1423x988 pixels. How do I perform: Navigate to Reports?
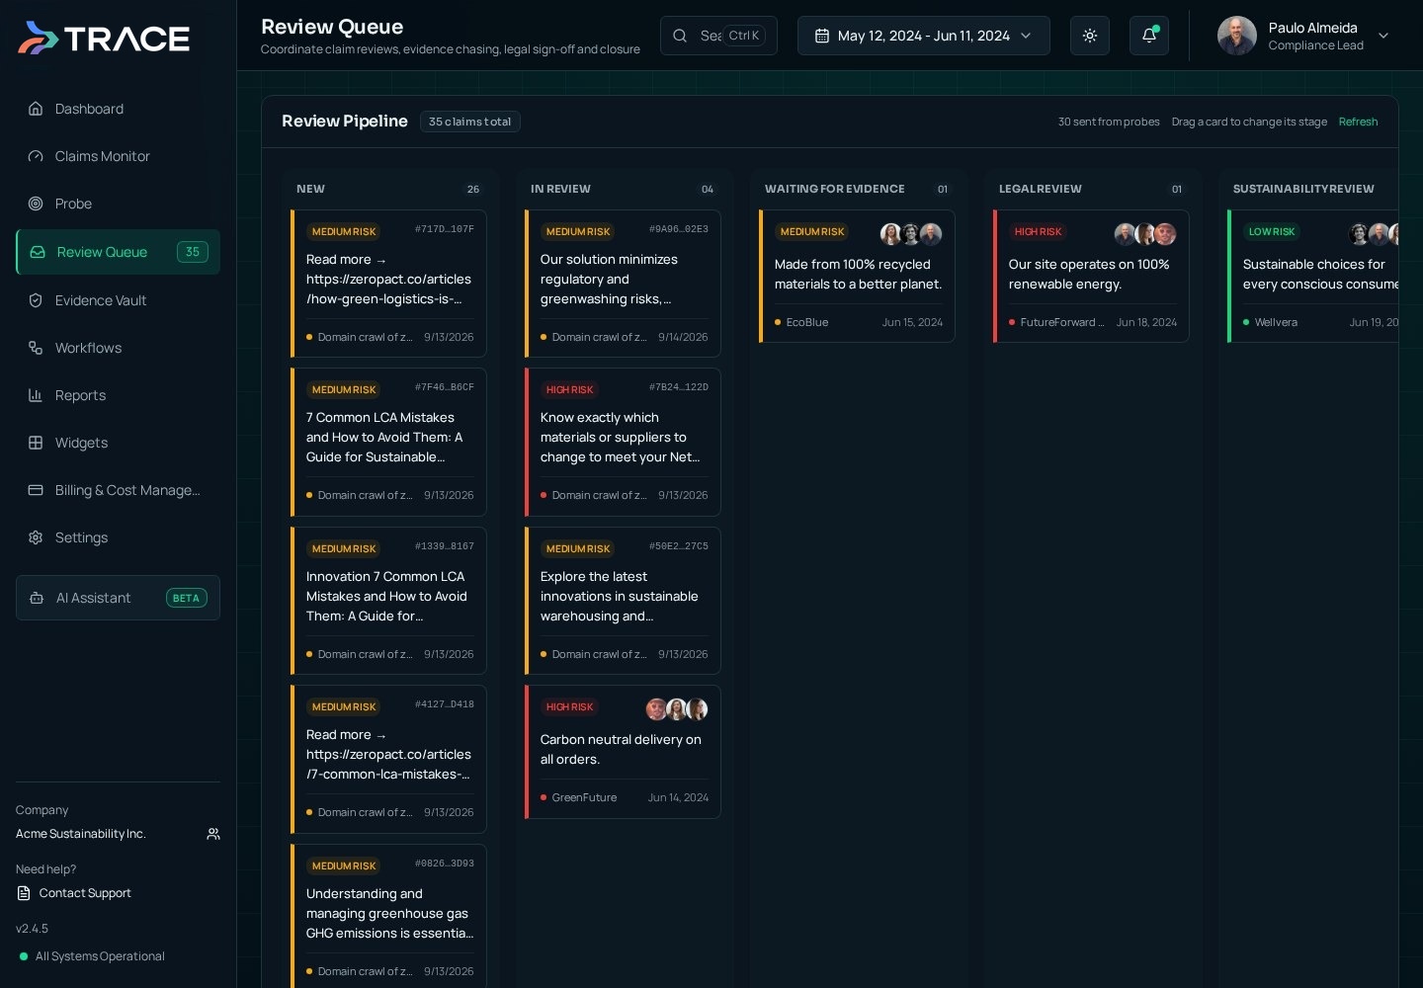click(x=118, y=395)
